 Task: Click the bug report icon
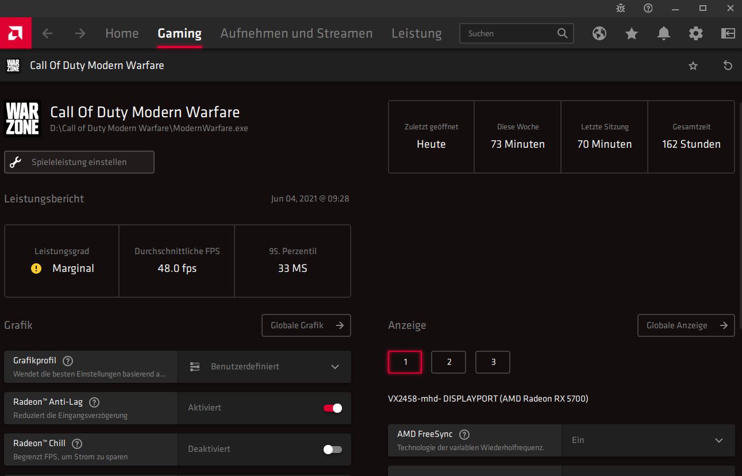click(621, 8)
